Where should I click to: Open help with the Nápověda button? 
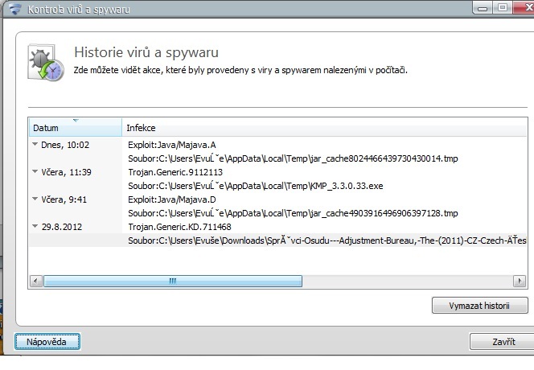pos(47,341)
